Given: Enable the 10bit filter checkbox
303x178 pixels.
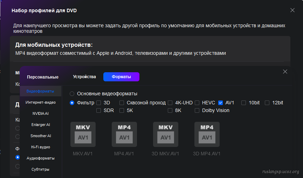Looking at the screenshot, I should tap(243, 103).
